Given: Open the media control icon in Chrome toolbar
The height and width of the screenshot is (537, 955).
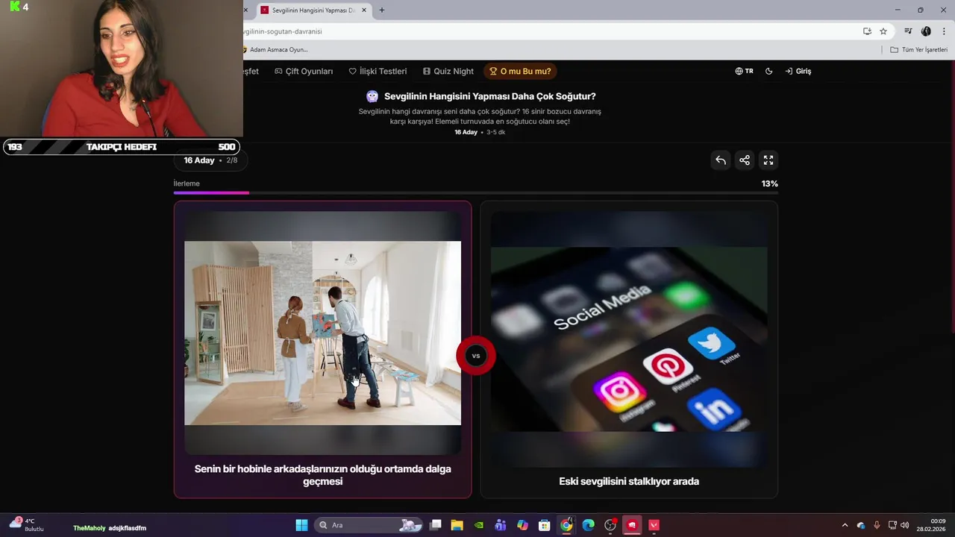Looking at the screenshot, I should (908, 31).
